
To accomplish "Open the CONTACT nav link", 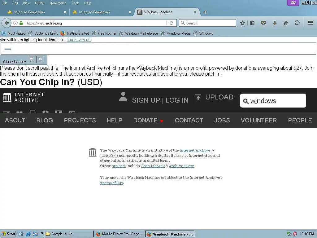I will 189,121.
